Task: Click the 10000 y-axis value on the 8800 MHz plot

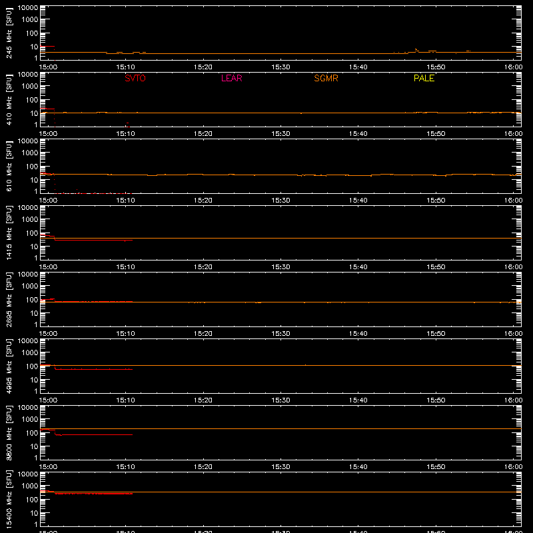Action: click(28, 408)
